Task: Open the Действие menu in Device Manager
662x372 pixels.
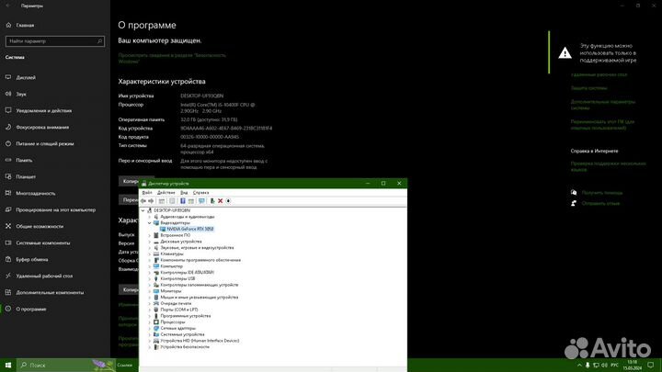Action: pos(165,193)
